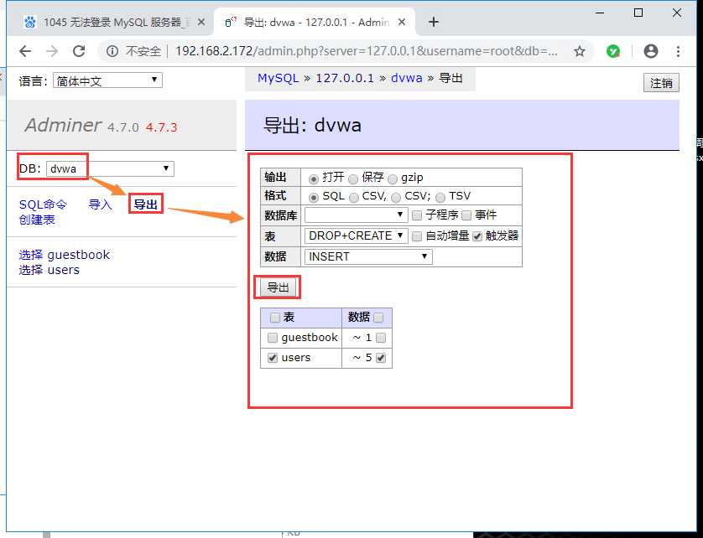703x538 pixels.
Task: Bookmark this page with star icon
Action: [x=579, y=51]
